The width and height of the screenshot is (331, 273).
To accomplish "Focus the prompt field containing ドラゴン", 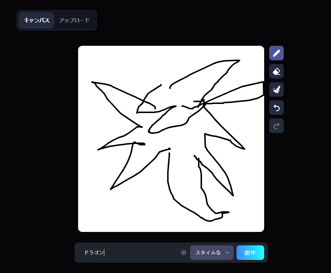I will click(x=138, y=253).
